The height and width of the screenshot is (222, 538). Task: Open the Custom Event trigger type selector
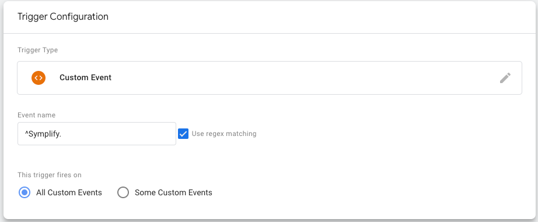click(x=270, y=78)
